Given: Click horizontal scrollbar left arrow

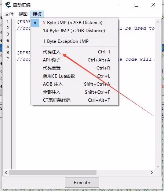Looking at the screenshot, I should [x=6, y=172].
